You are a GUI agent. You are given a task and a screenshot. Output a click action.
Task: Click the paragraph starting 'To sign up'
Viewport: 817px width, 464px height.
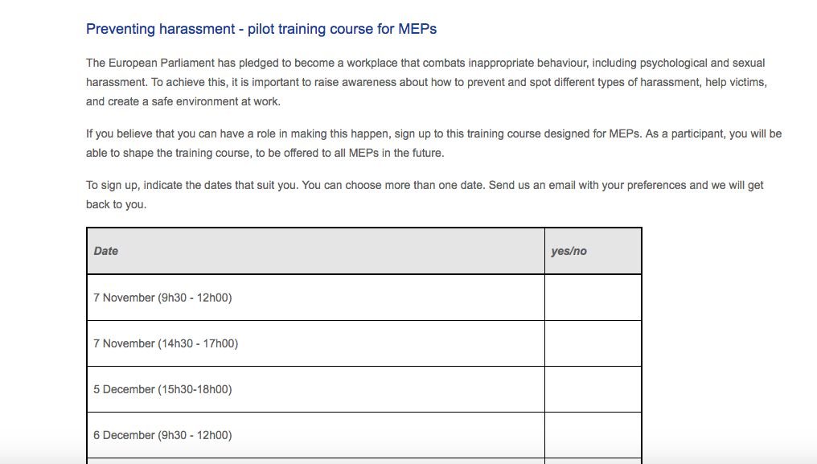[425, 195]
